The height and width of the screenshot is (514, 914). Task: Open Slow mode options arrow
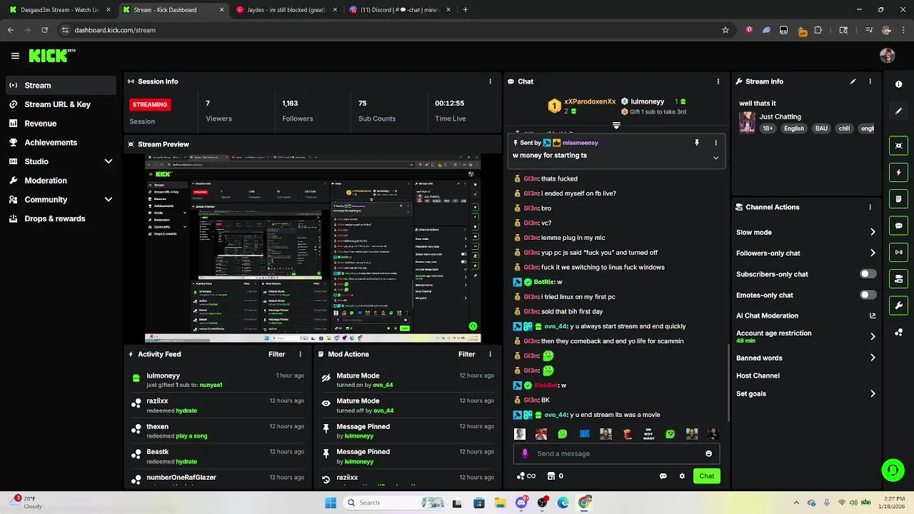(x=872, y=232)
